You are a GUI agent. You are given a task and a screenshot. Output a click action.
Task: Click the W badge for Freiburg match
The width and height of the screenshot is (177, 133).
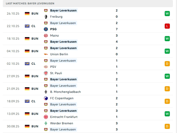167,14
